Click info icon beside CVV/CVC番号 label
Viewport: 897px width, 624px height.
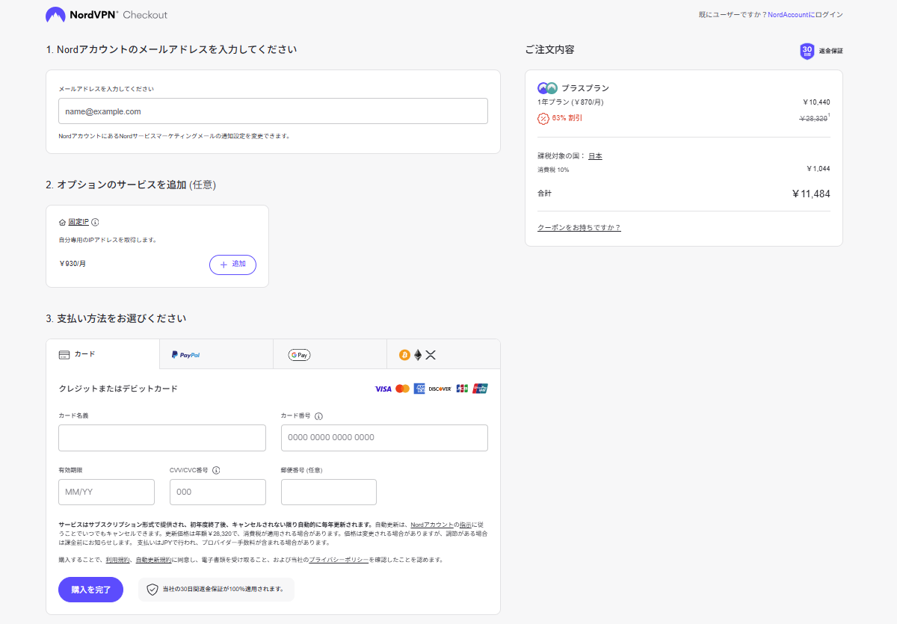tap(216, 471)
